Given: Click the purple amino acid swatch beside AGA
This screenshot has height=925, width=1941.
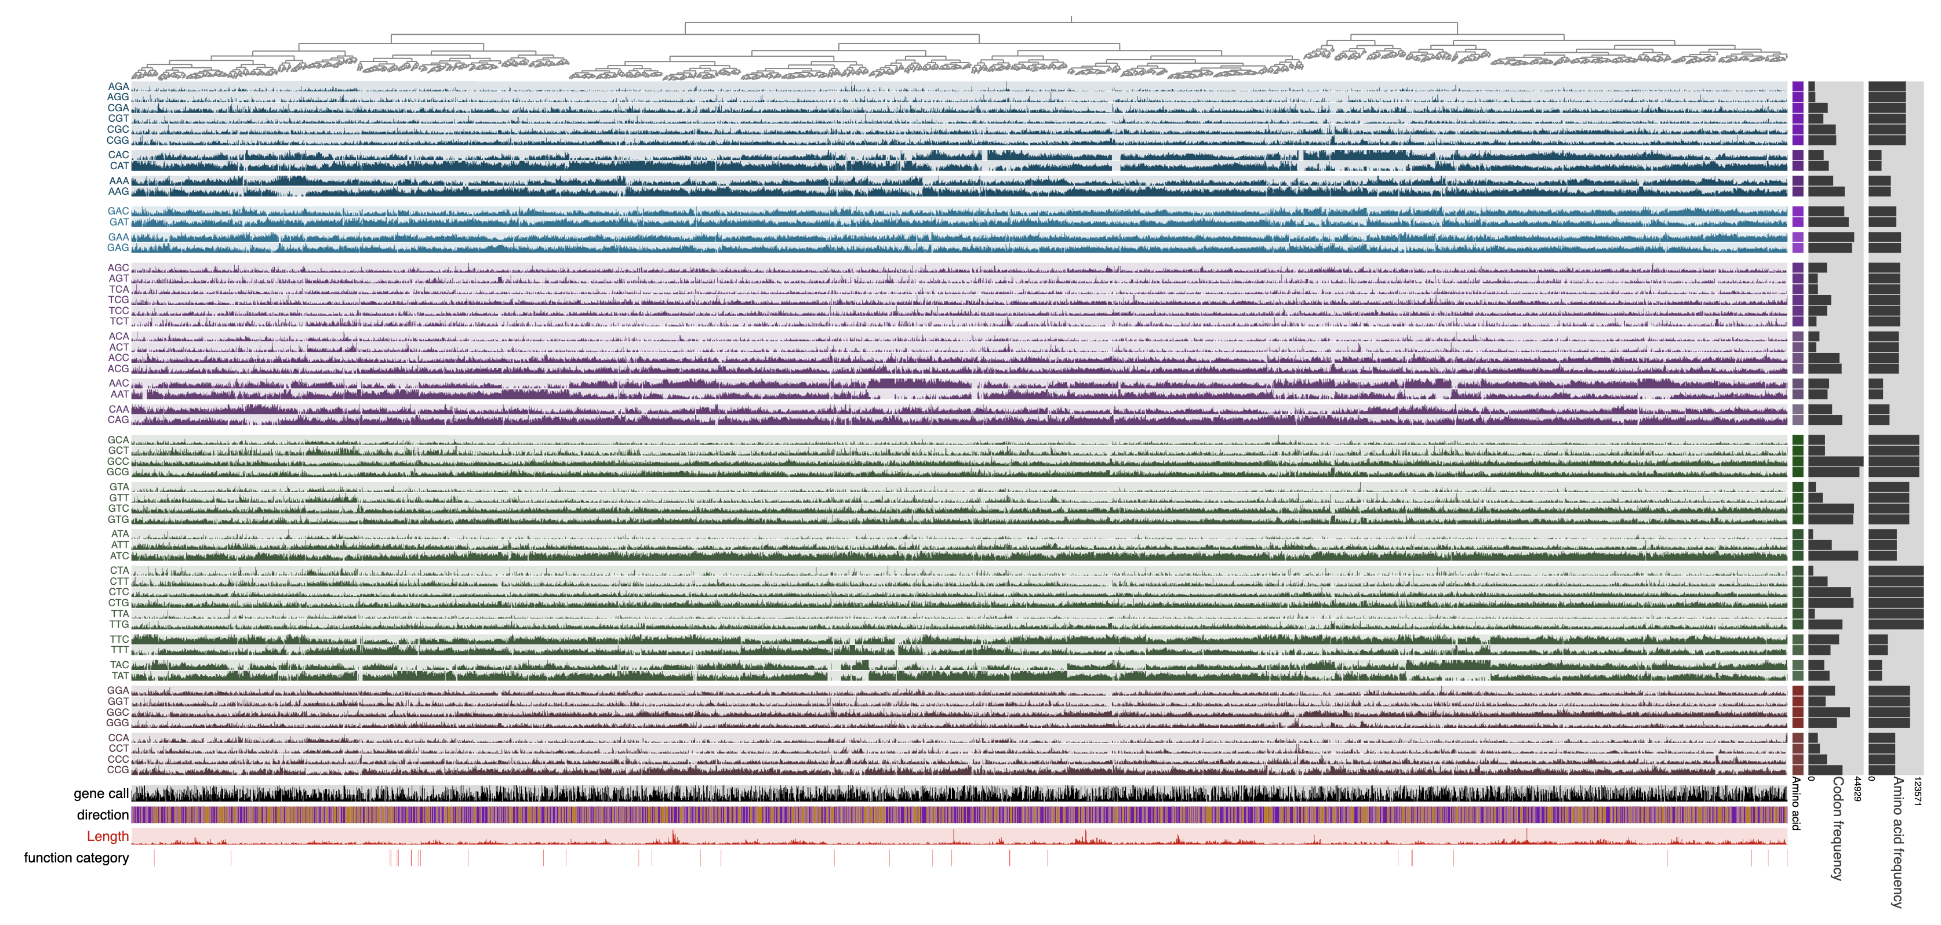Looking at the screenshot, I should (1798, 86).
